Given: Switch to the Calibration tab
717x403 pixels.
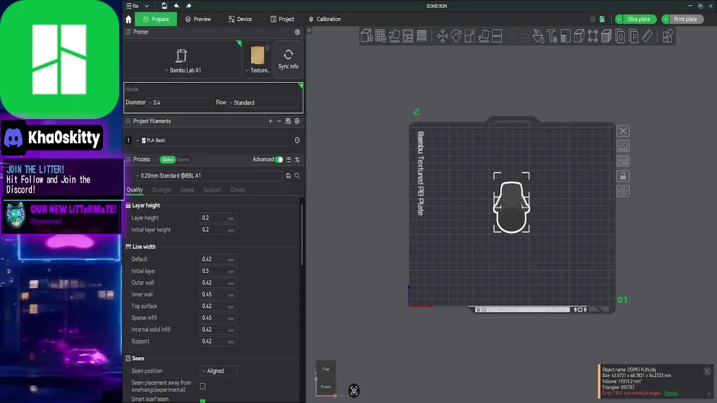Looking at the screenshot, I should [324, 19].
